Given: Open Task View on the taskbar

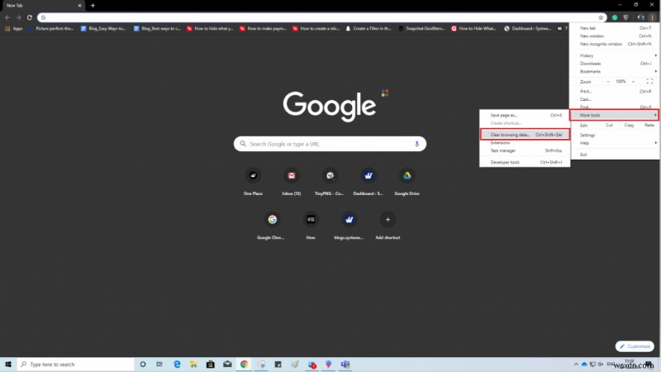Looking at the screenshot, I should tap(159, 364).
